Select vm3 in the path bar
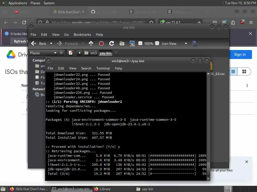 pyautogui.click(x=91, y=53)
